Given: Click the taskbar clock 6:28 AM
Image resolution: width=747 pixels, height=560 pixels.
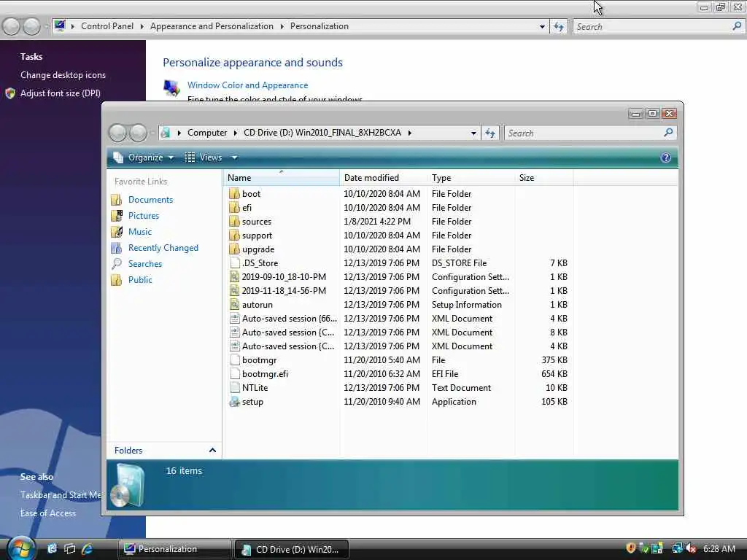Looking at the screenshot, I should pos(719,549).
